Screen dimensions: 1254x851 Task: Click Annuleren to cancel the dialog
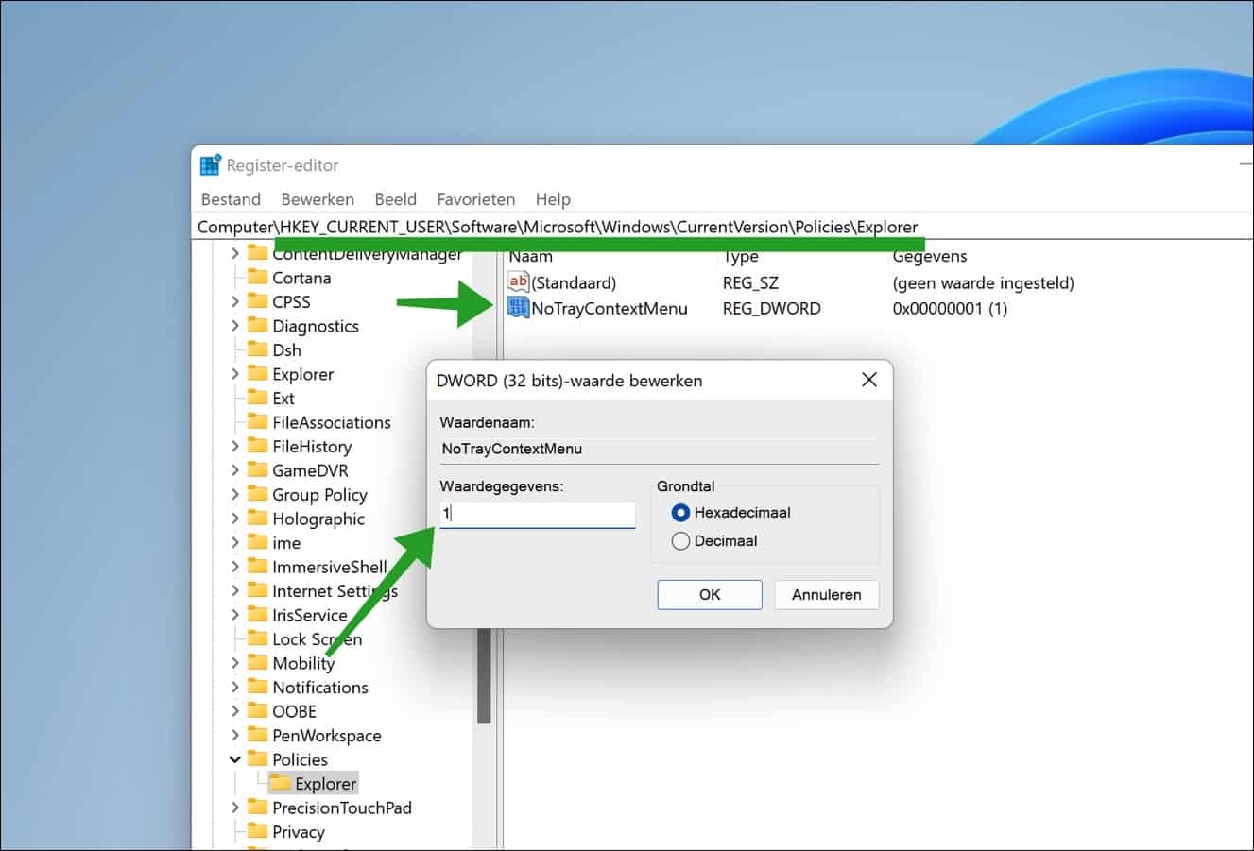click(825, 594)
